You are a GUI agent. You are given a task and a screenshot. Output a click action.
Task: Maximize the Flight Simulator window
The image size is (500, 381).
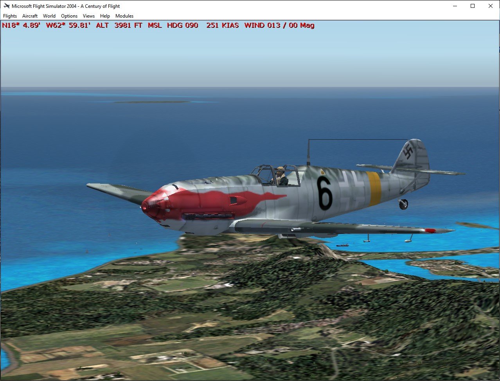pos(473,6)
